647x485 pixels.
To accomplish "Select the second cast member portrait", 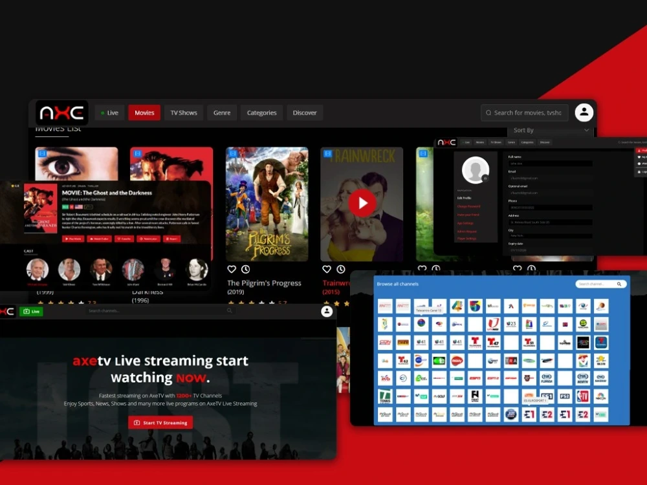I will coord(69,269).
